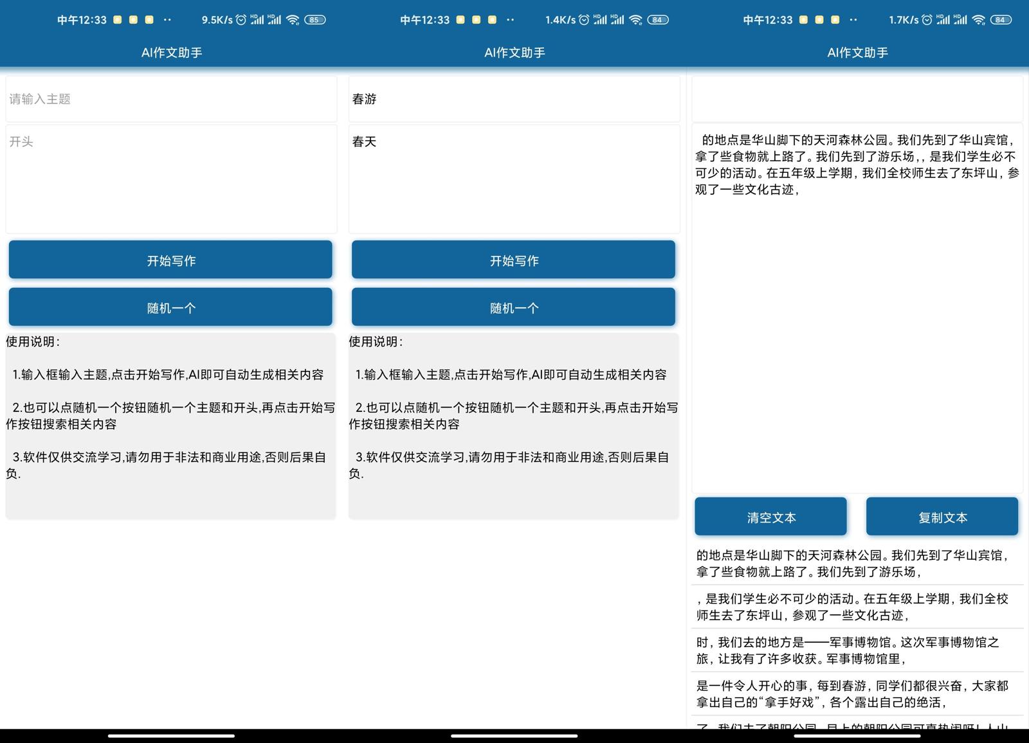Tap the second HD signal bars icon
The image size is (1029, 743).
[960, 20]
